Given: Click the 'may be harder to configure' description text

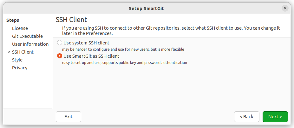Looking at the screenshot, I should coord(123,49).
